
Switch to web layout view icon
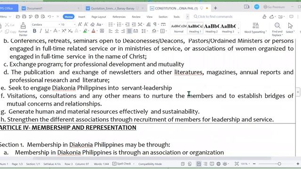pyautogui.click(x=218, y=164)
